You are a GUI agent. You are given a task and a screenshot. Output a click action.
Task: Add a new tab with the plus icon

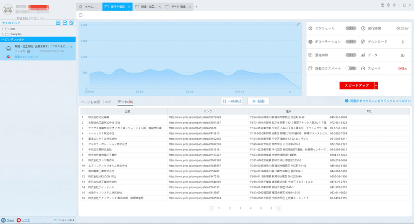pyautogui.click(x=196, y=7)
